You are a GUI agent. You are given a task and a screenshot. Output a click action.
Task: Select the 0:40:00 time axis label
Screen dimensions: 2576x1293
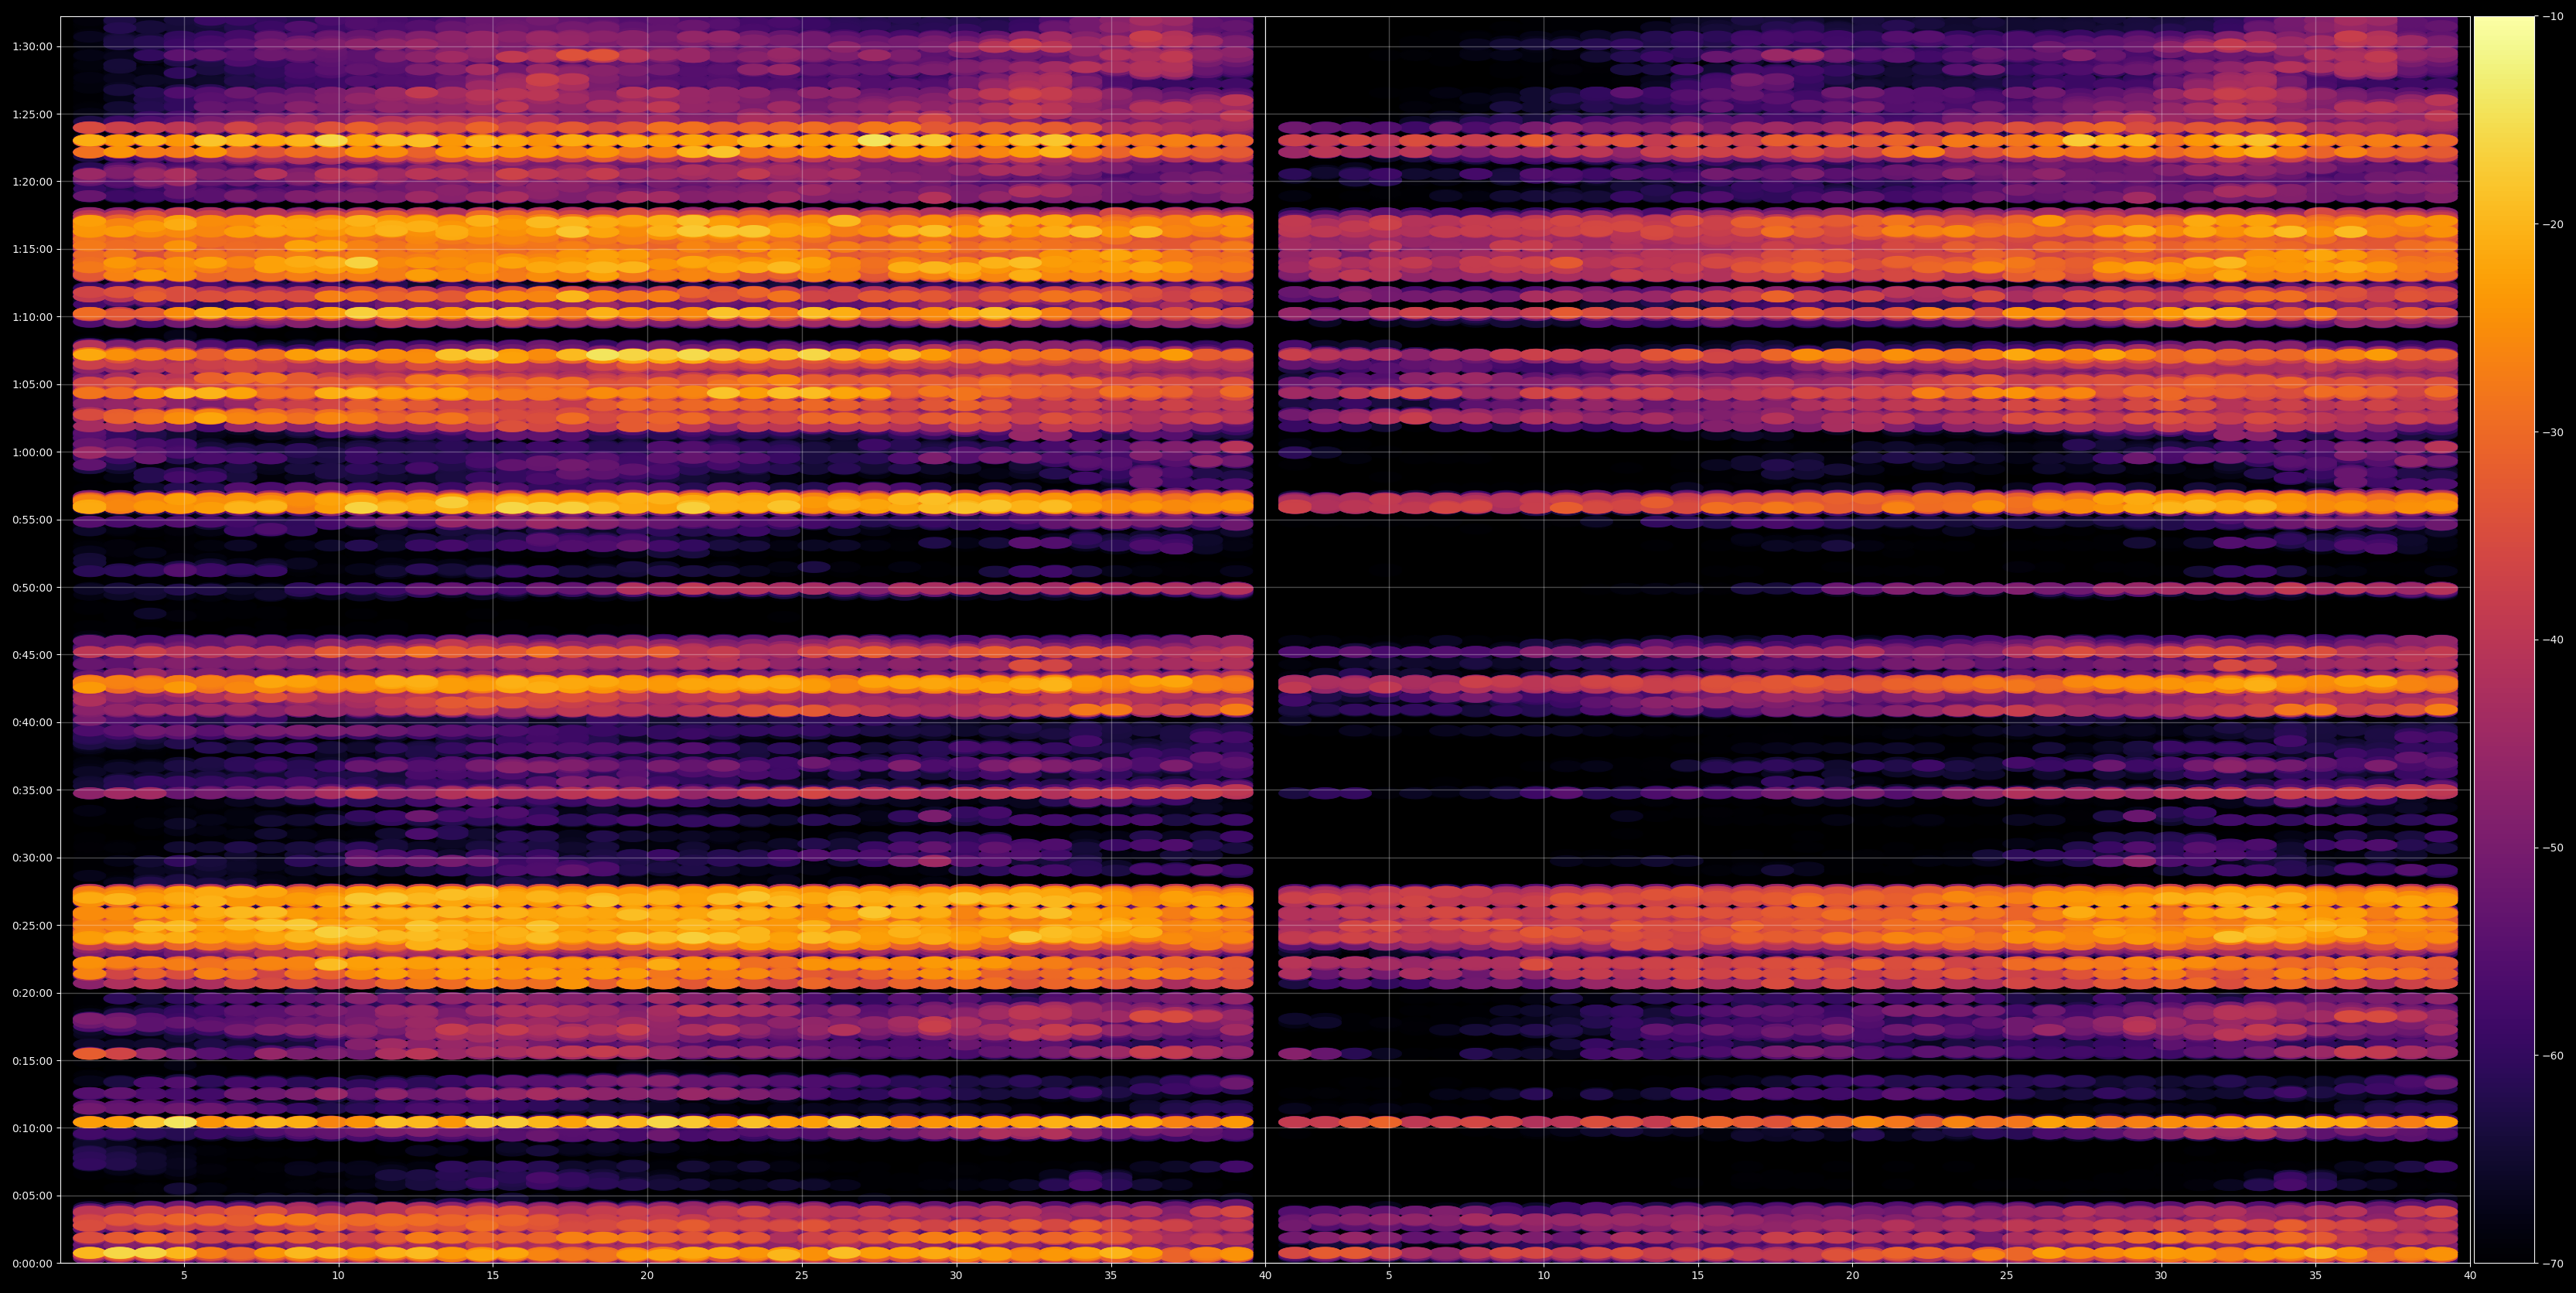33,723
